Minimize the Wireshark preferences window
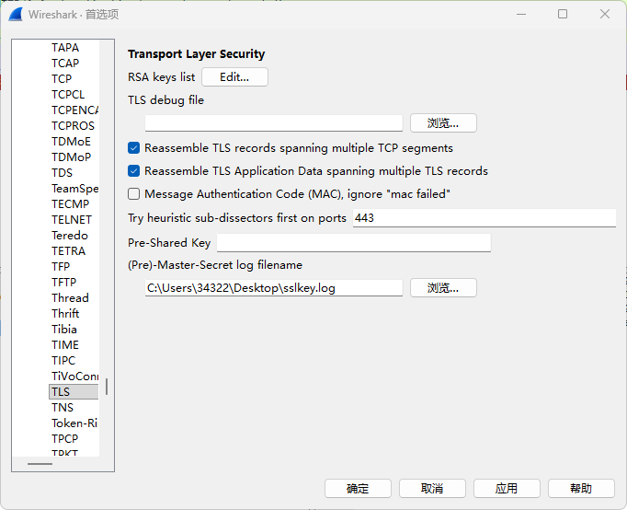 [x=521, y=15]
